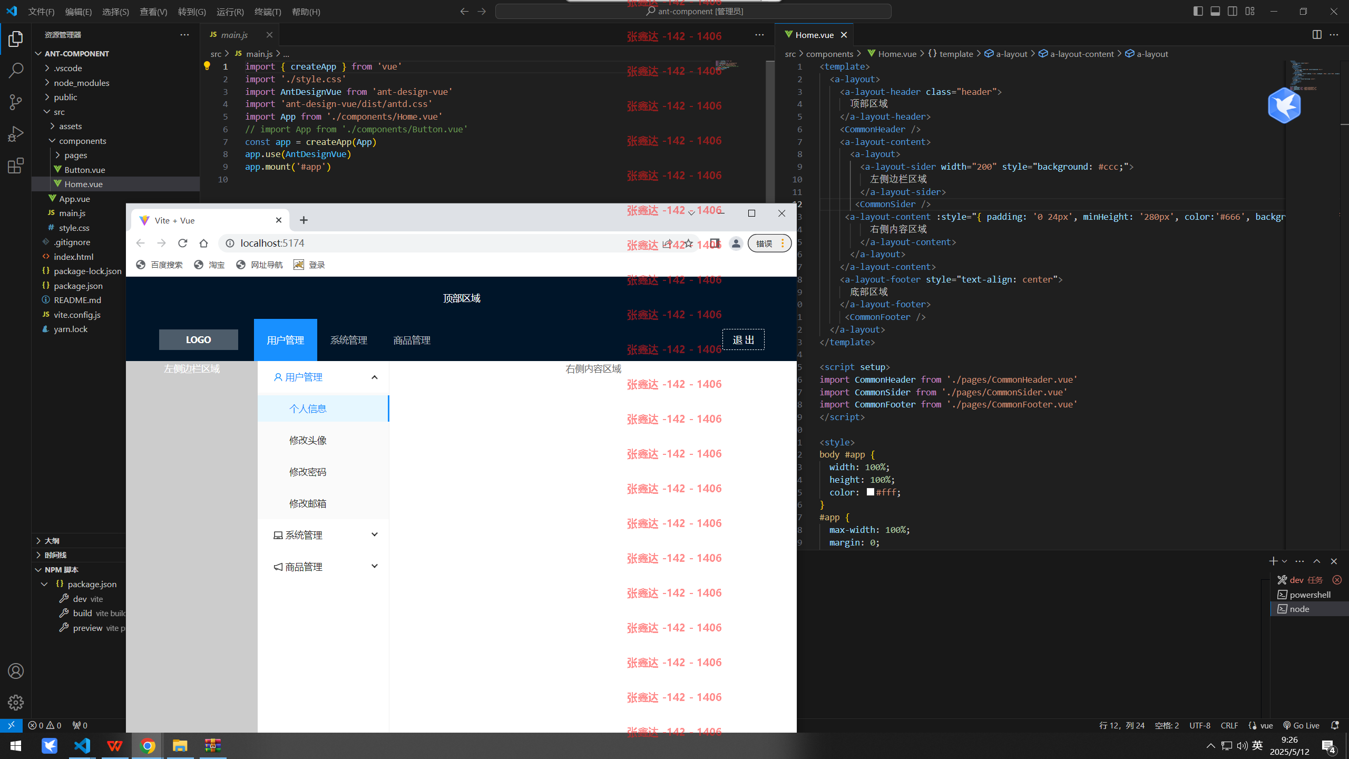Image resolution: width=1349 pixels, height=759 pixels.
Task: Open a new tab in Chrome
Action: pyautogui.click(x=304, y=220)
